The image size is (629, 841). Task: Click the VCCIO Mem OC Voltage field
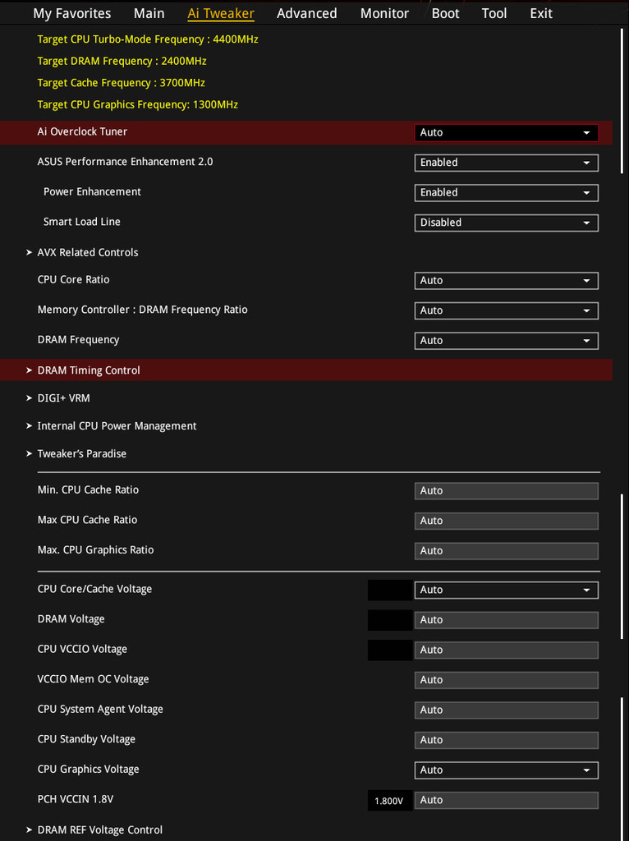(x=506, y=680)
